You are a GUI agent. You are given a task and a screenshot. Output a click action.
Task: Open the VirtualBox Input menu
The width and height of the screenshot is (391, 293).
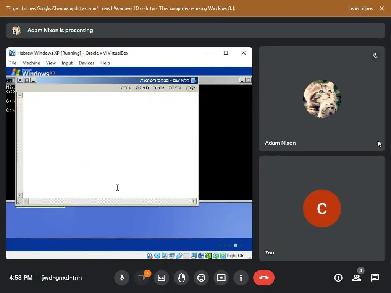(x=67, y=63)
